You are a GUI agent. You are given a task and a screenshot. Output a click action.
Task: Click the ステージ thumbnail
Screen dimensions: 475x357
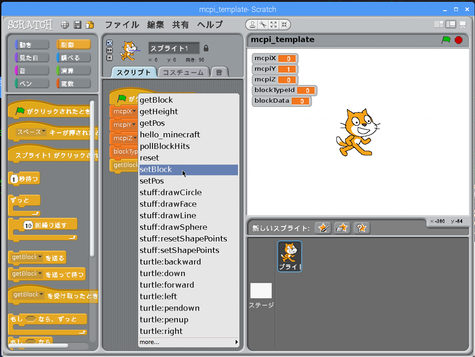point(261,291)
